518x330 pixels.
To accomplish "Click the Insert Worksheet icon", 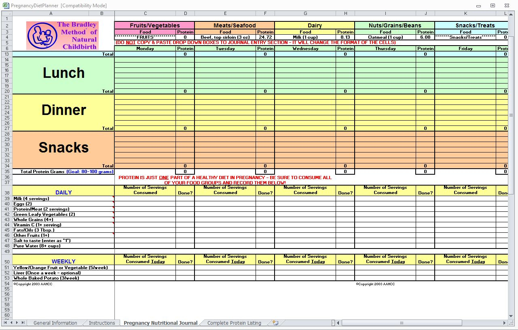I will (x=275, y=323).
